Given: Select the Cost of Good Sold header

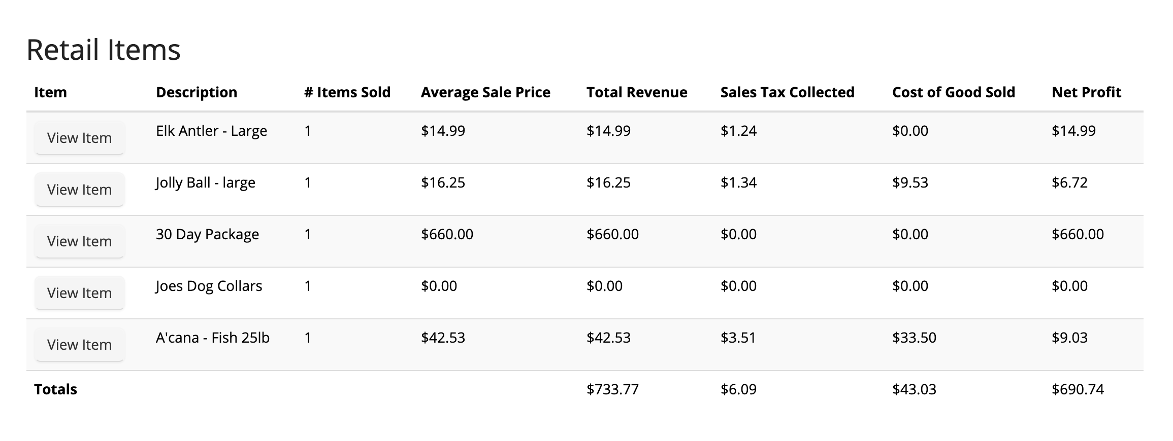Looking at the screenshot, I should [x=954, y=92].
